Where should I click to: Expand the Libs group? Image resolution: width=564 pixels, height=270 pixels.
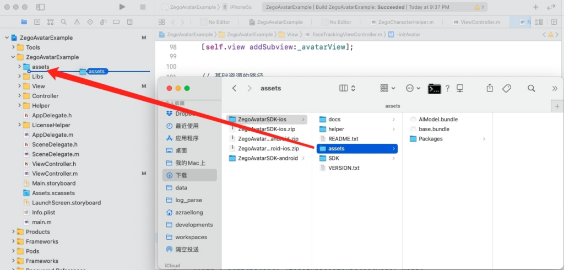tap(19, 77)
